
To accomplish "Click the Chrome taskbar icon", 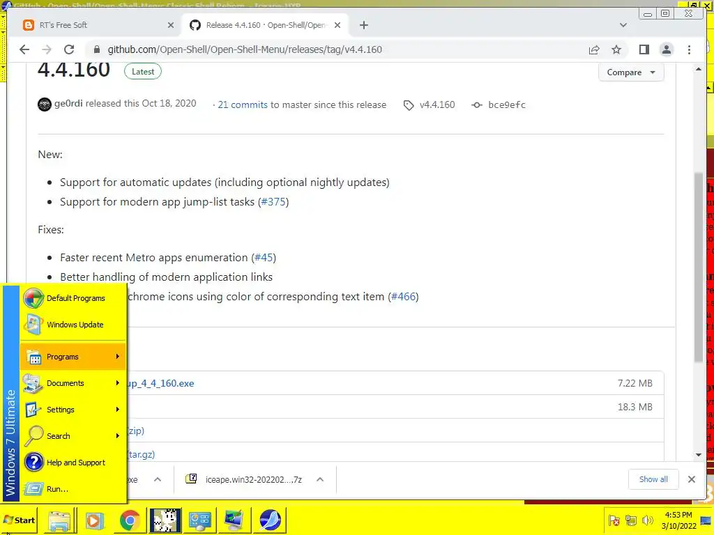I will pos(130,520).
